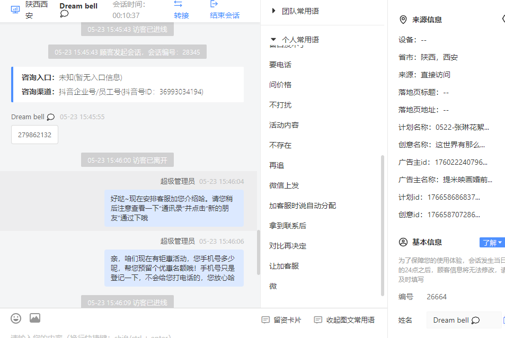Collapse the 个人常用语 section

click(x=273, y=40)
